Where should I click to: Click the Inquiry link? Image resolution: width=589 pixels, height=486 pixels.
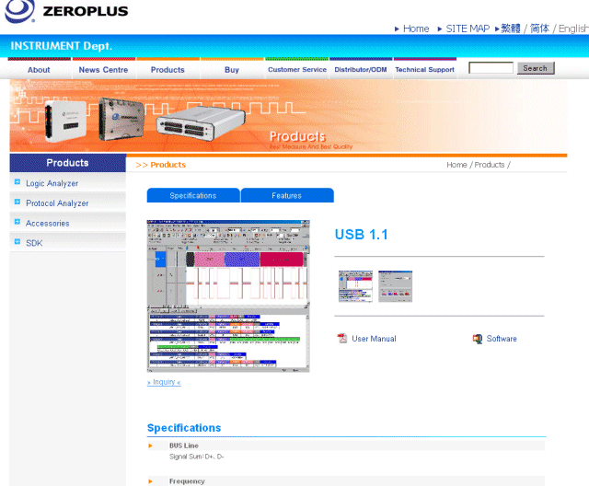(164, 382)
